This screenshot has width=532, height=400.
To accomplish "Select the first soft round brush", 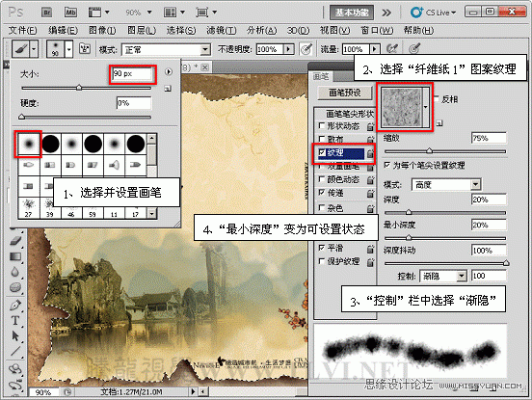I will pyautogui.click(x=29, y=144).
